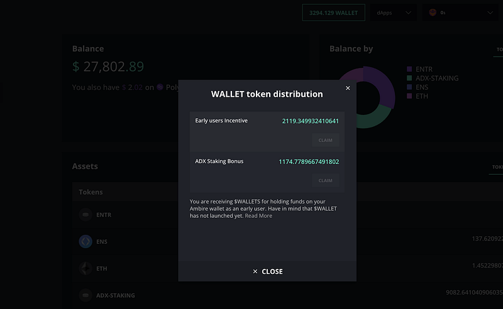Claim the Early users Incentive tokens
The image size is (503, 309).
[325, 140]
